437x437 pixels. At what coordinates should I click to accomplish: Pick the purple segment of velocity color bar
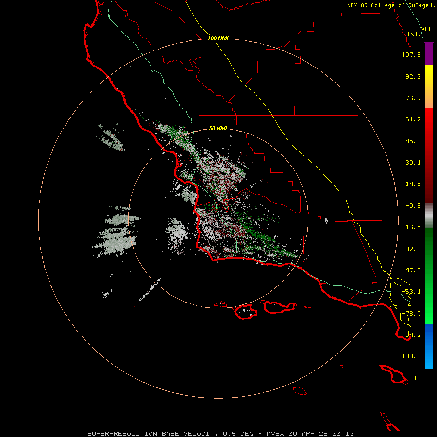[x=429, y=54]
